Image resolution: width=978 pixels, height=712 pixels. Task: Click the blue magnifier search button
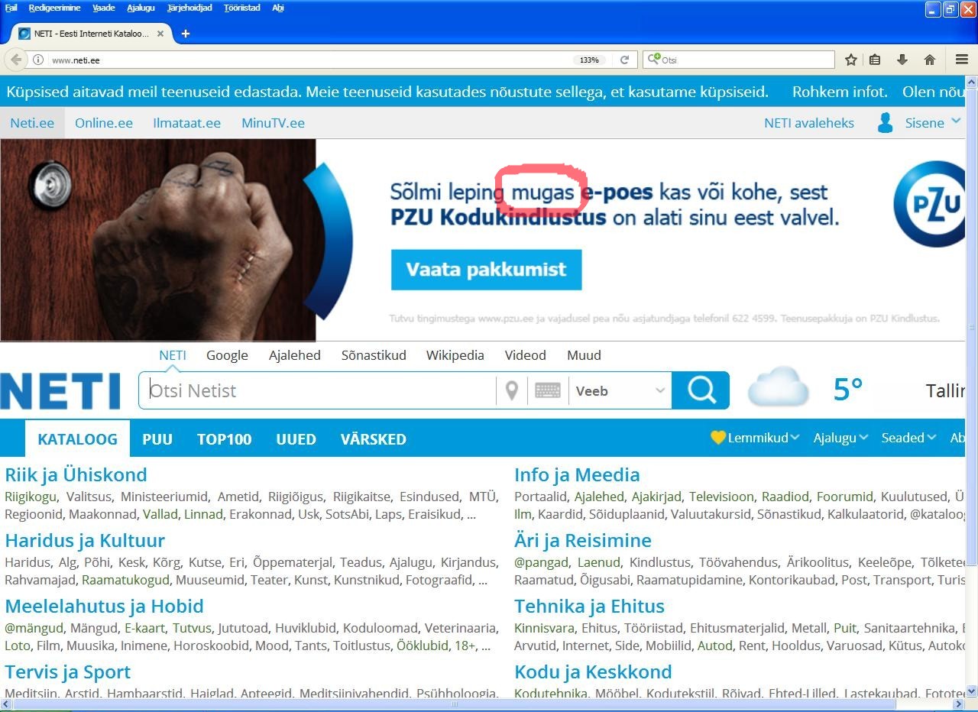(x=701, y=390)
